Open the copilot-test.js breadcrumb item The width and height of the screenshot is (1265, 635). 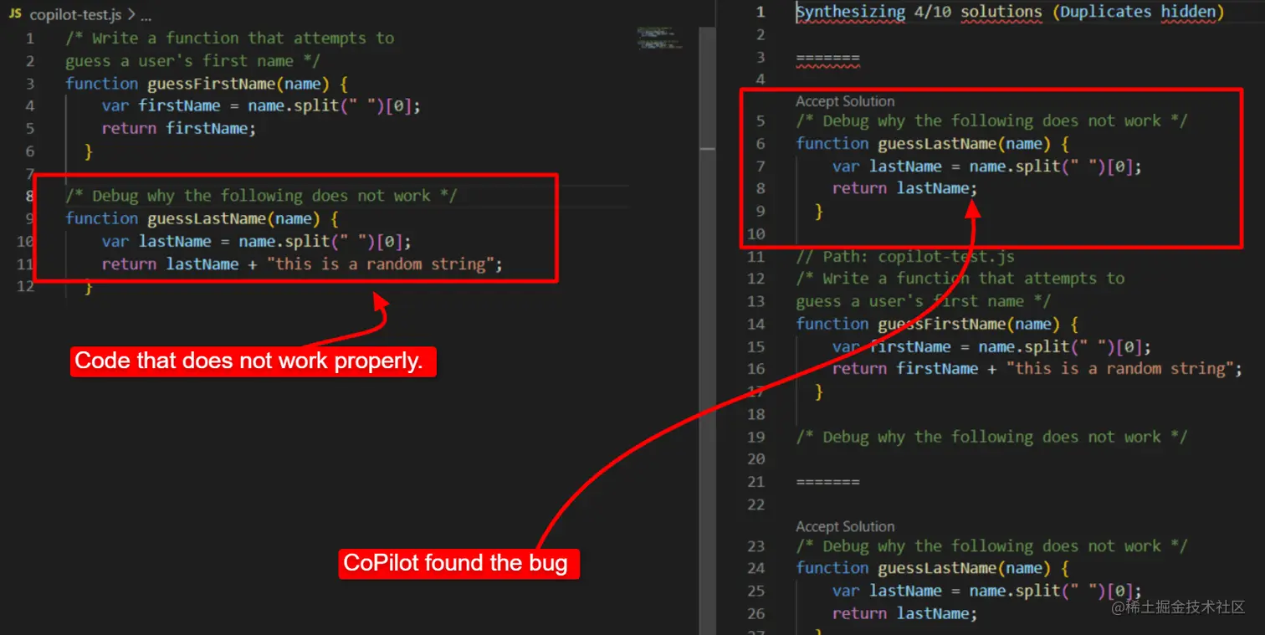click(x=76, y=15)
